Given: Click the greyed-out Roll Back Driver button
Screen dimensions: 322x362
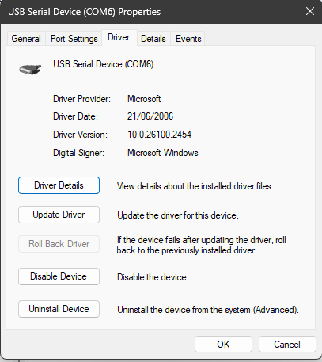Looking at the screenshot, I should click(59, 244).
